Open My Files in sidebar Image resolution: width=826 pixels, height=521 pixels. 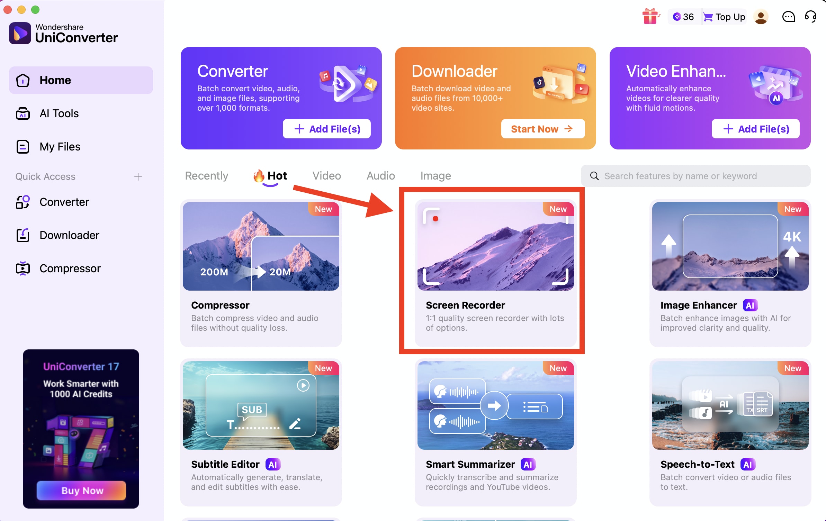tap(60, 147)
